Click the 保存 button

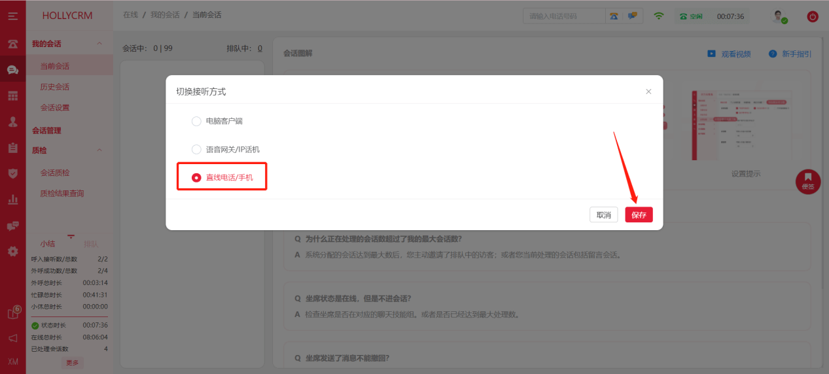pos(639,214)
